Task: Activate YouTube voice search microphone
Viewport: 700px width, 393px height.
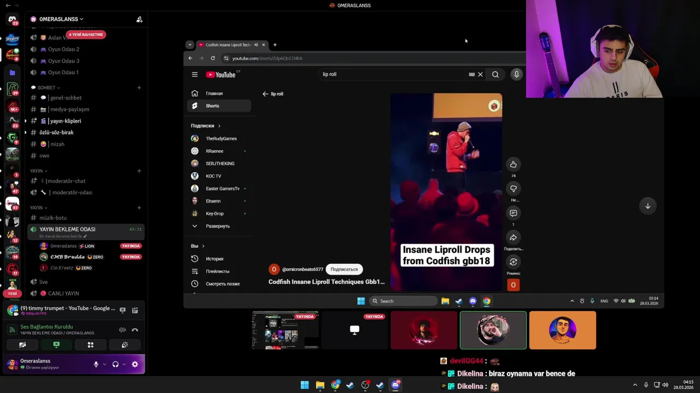Action: click(516, 74)
